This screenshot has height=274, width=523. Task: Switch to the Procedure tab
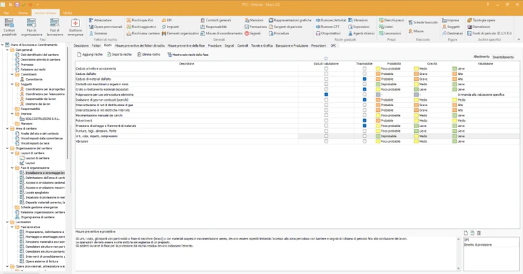pos(214,46)
